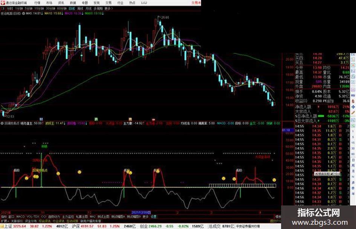Select the 主力监控 indicator tab
This screenshot has height=229, width=356.
(68, 217)
